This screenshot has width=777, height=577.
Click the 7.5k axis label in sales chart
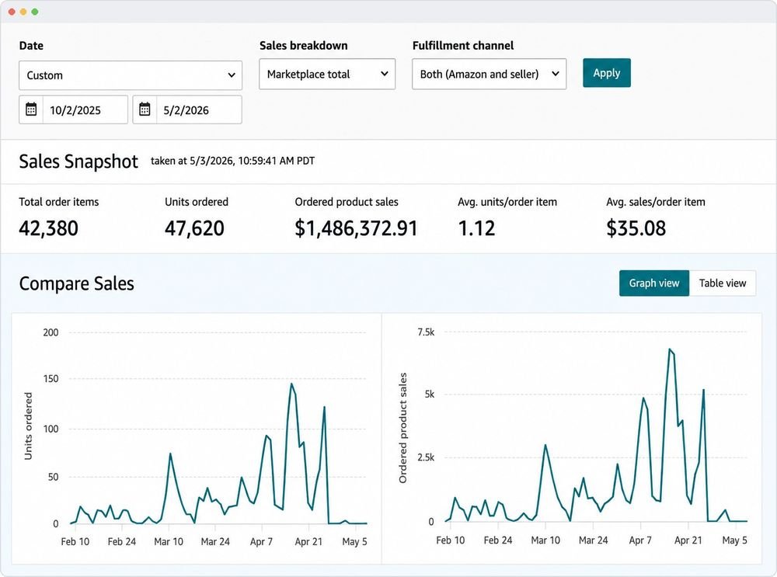tap(426, 332)
